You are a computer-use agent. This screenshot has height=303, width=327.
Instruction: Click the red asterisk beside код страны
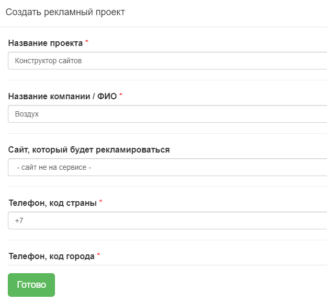pos(101,201)
